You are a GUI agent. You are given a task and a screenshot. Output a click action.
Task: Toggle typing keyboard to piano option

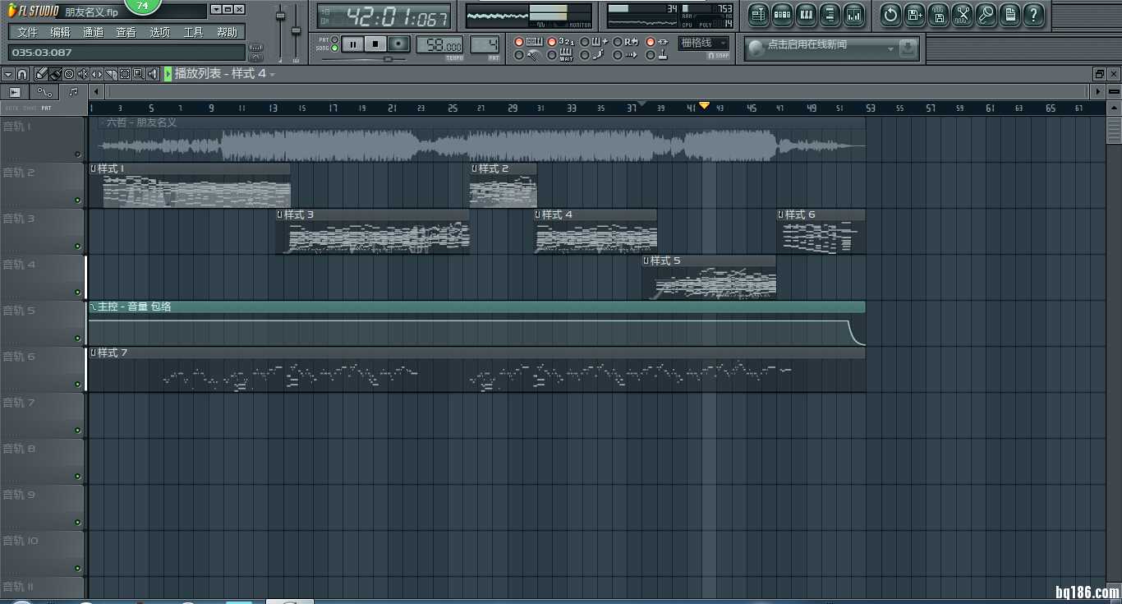pos(519,42)
